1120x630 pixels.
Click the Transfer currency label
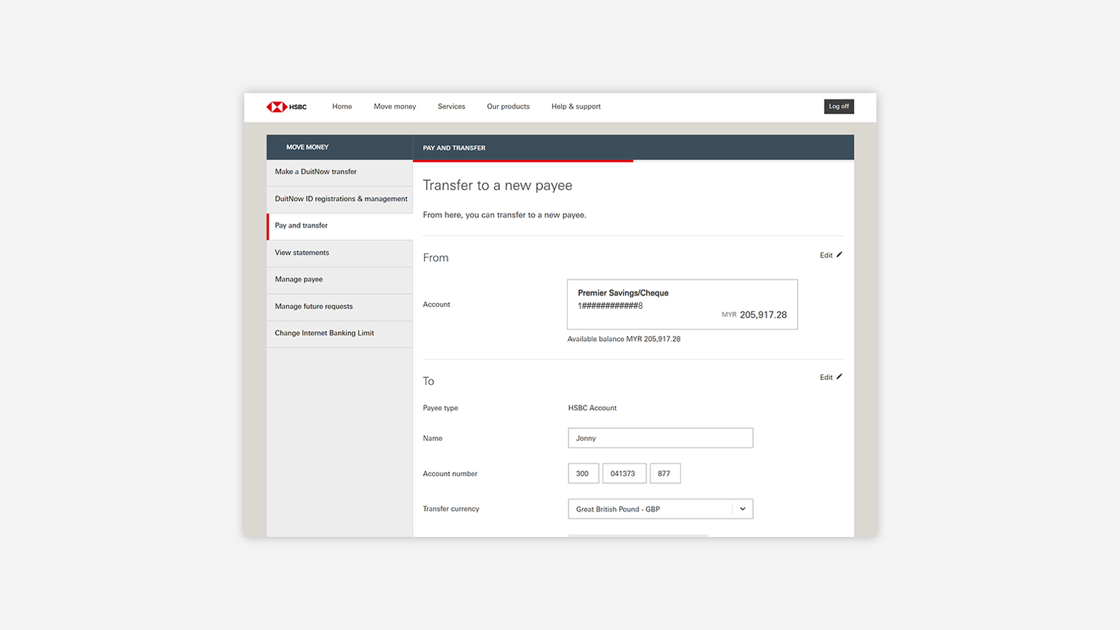coord(451,509)
